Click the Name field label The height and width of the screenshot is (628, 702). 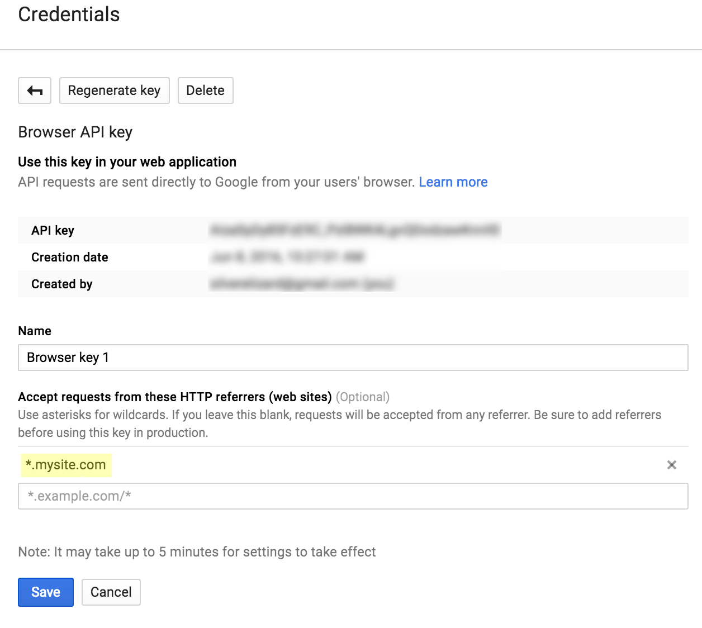pos(35,330)
